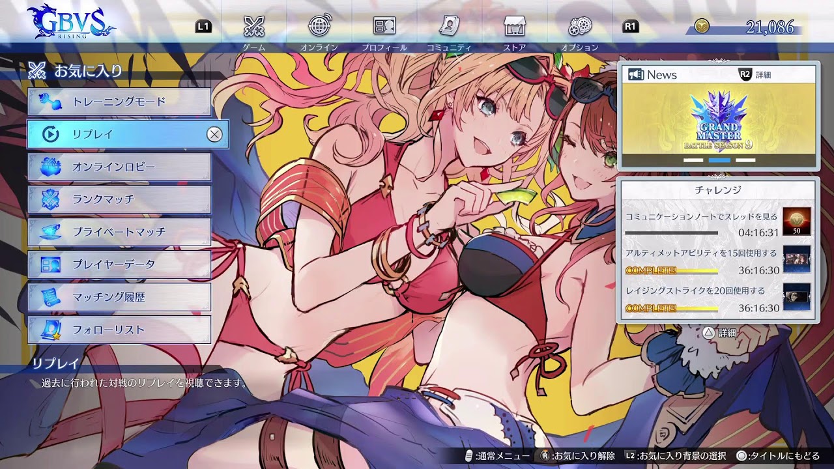
Task: Click the マッチング履歴 scroll icon
Action: pos(50,297)
